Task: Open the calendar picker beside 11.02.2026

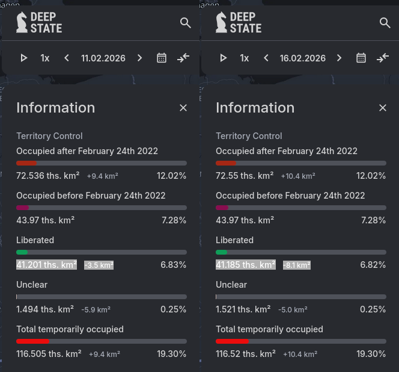Action: (x=162, y=58)
